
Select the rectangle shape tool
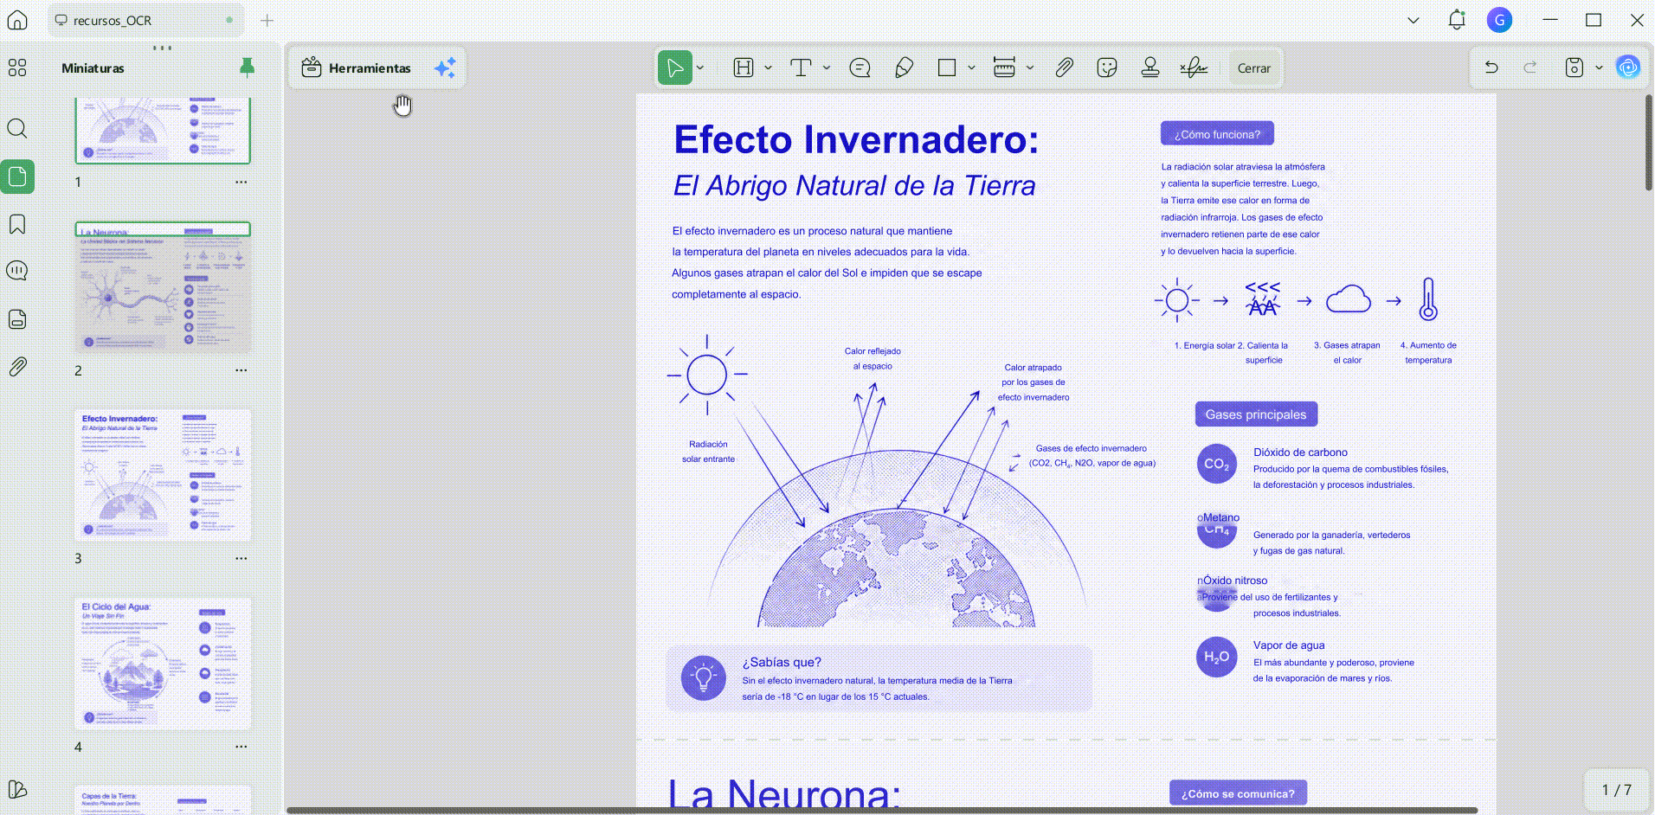pyautogui.click(x=947, y=67)
